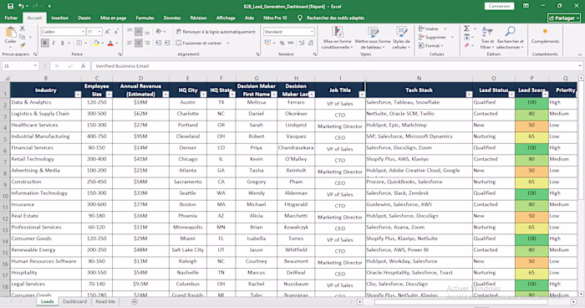Click the borders grid icon
585x308 pixels.
pyautogui.click(x=79, y=43)
